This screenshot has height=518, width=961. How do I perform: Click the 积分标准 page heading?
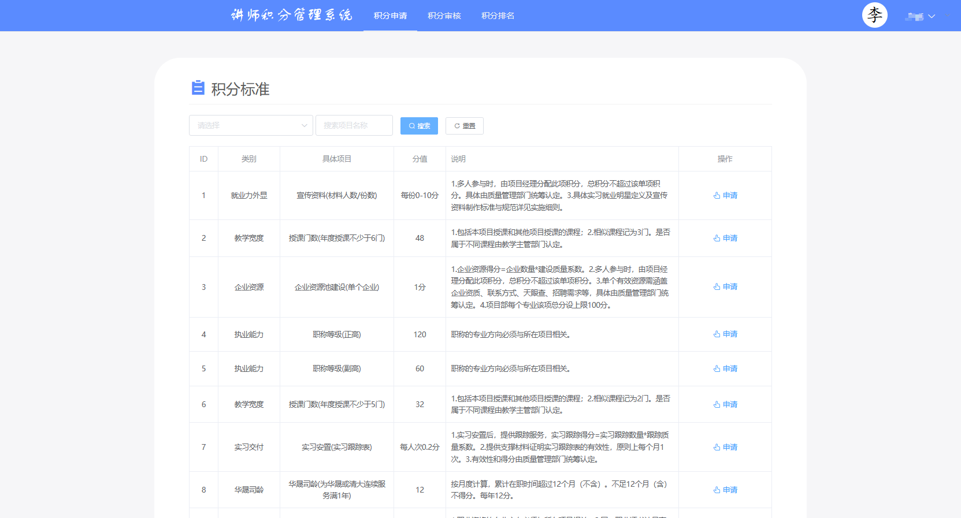(x=240, y=89)
